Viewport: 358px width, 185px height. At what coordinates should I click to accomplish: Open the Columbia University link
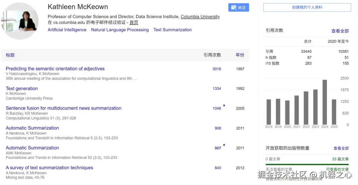[200, 17]
